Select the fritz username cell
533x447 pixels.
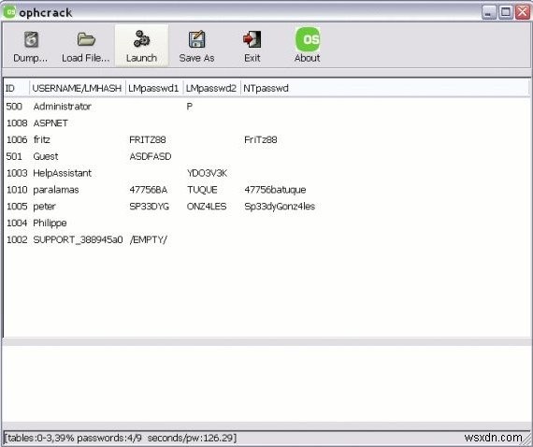point(42,139)
